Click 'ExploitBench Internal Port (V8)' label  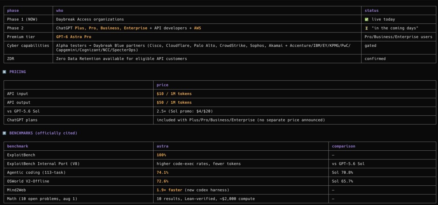43,164
